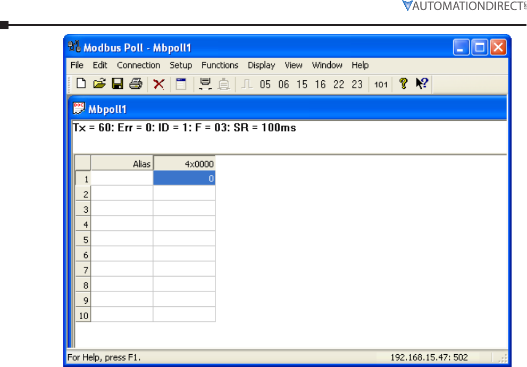Select function 22 toolbar button
Screen dimensions: 527x367
pyautogui.click(x=339, y=85)
